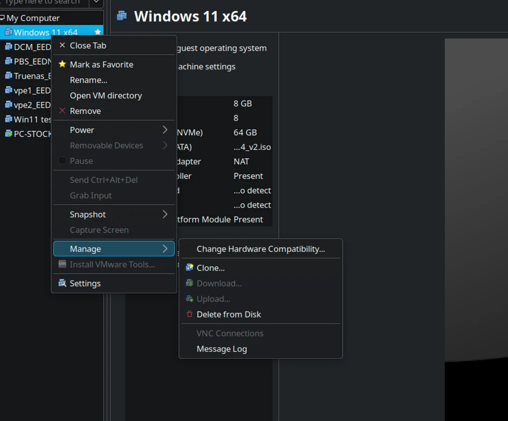Click the VM icon next to Win11 test entry
The width and height of the screenshot is (508, 421).
[x=8, y=119]
